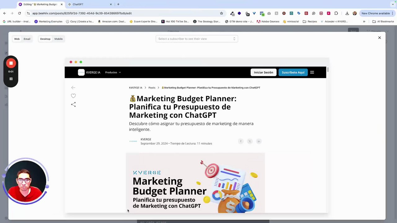Image resolution: width=397 pixels, height=223 pixels.
Task: Open the Chrome profile avatar
Action: pyautogui.click(x=355, y=13)
